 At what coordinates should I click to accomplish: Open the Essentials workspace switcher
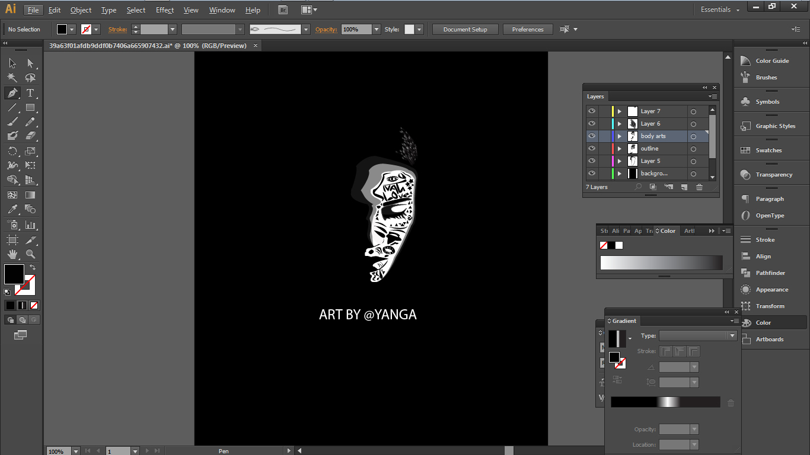pyautogui.click(x=720, y=9)
